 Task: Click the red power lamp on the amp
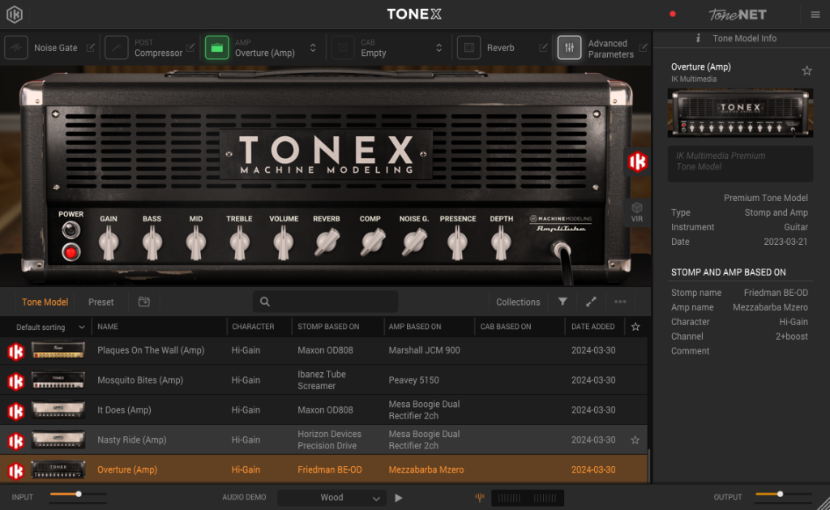pos(71,253)
